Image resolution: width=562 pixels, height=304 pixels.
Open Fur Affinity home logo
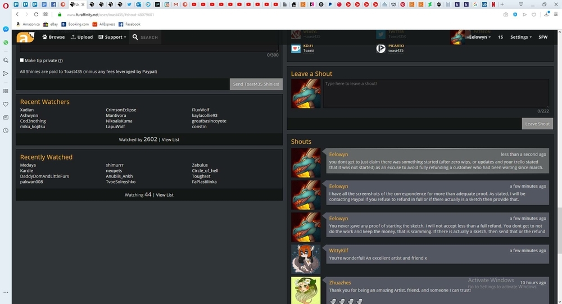(x=25, y=37)
